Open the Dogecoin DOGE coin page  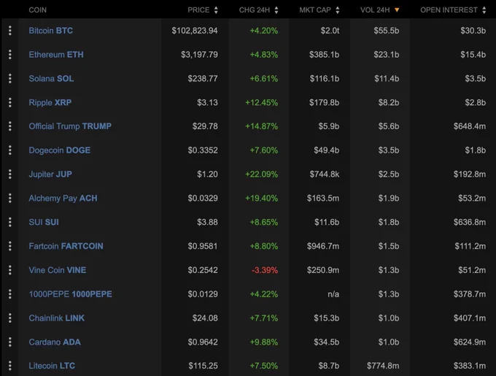coord(60,150)
